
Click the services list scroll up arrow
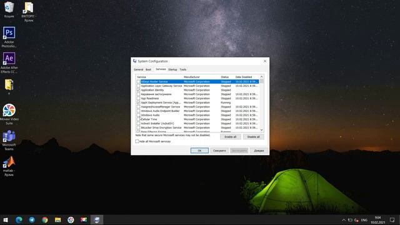pos(261,77)
